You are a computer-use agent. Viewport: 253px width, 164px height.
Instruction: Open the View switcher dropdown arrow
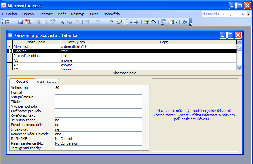tap(13, 22)
